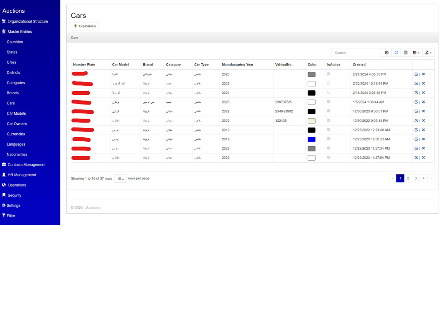The height and width of the screenshot is (332, 442).
Task: Toggle IsActive checkbox for 2/27/2024 row
Action: [329, 74]
